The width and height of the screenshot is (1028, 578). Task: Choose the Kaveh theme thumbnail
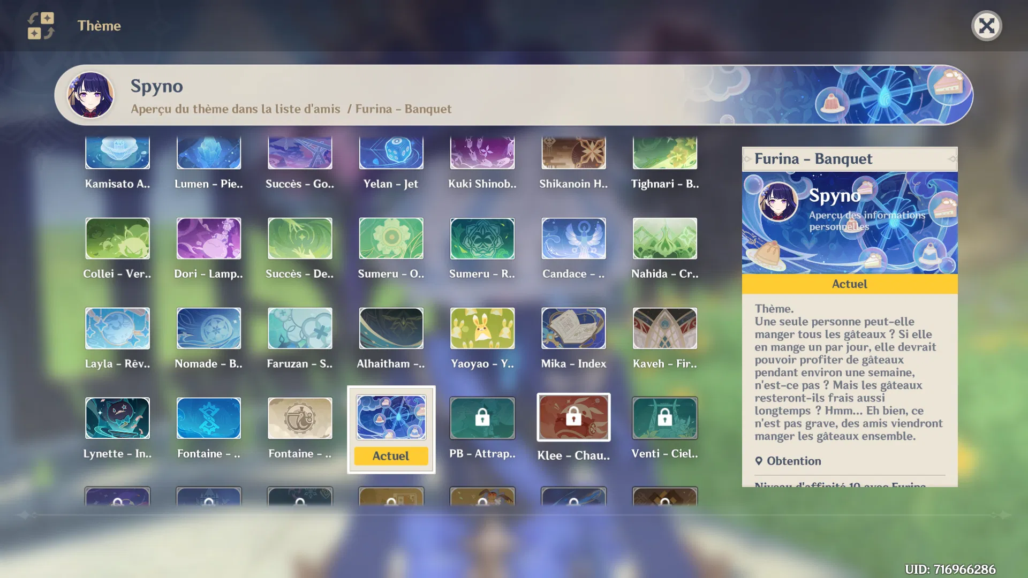click(x=664, y=328)
